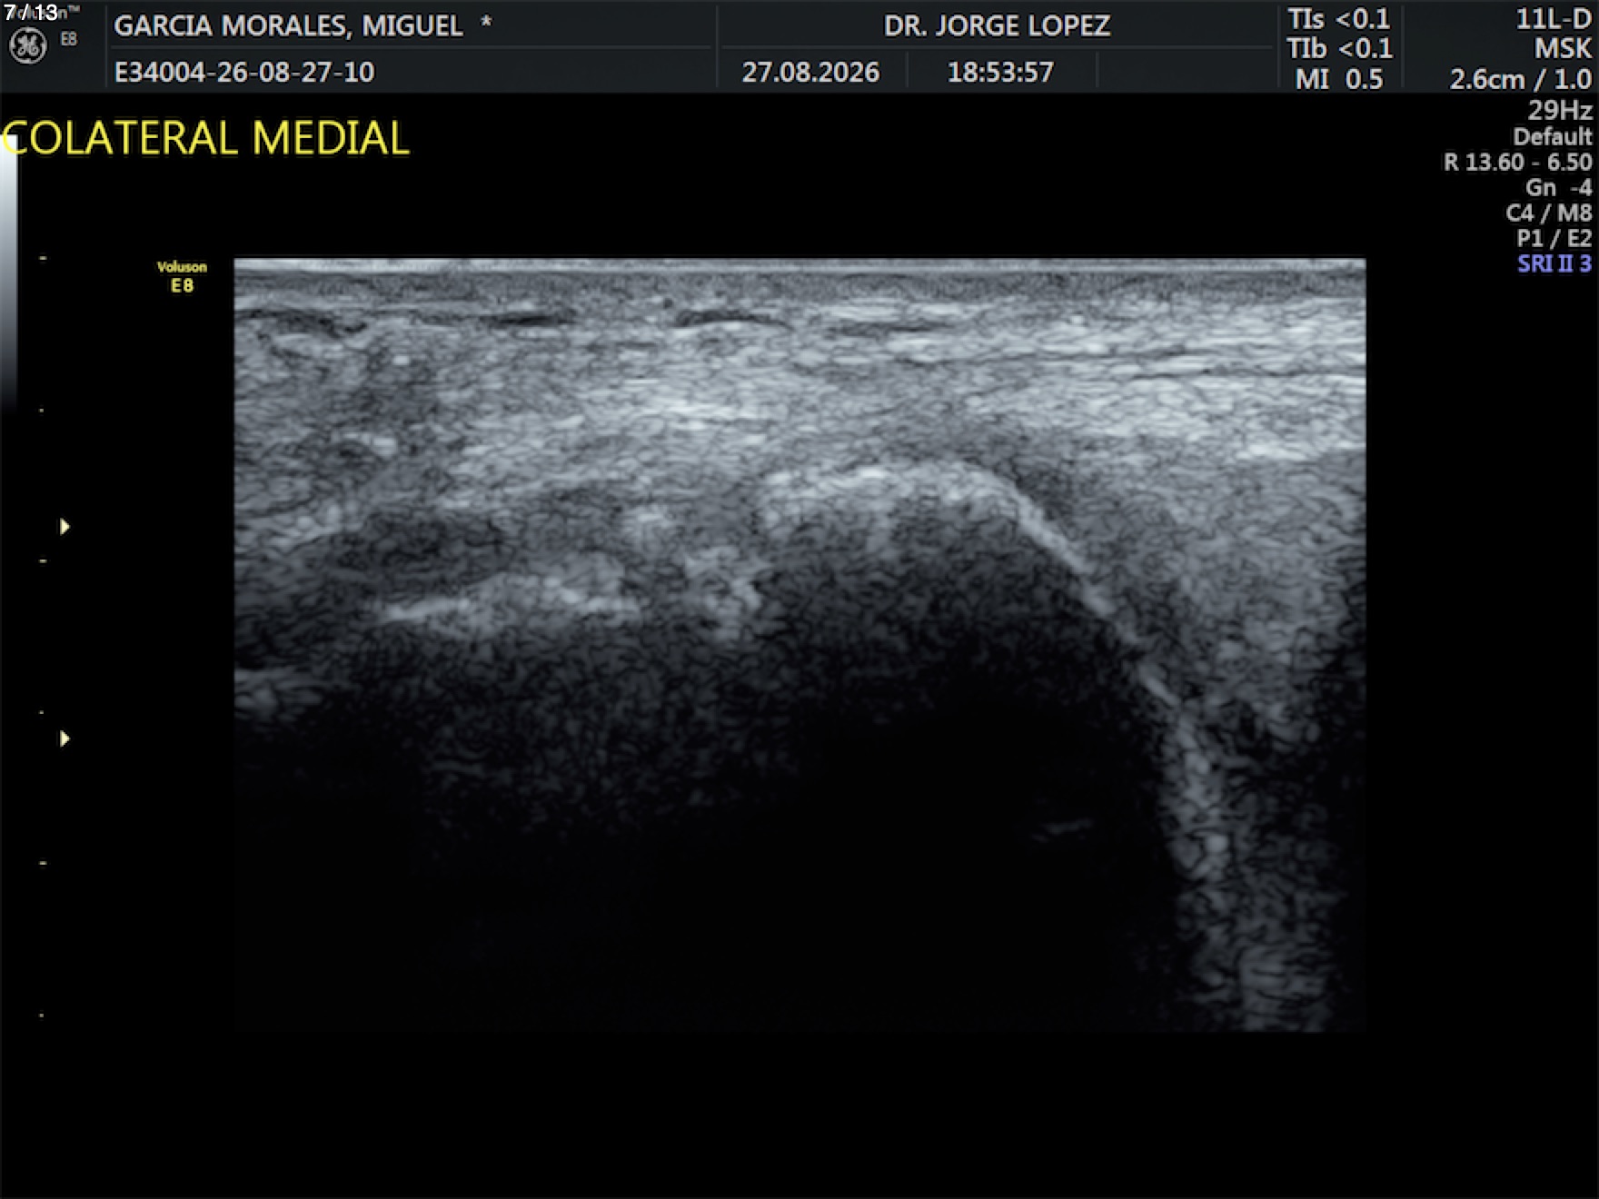Click the patient ID E34004-26-08-27-10

tap(243, 72)
